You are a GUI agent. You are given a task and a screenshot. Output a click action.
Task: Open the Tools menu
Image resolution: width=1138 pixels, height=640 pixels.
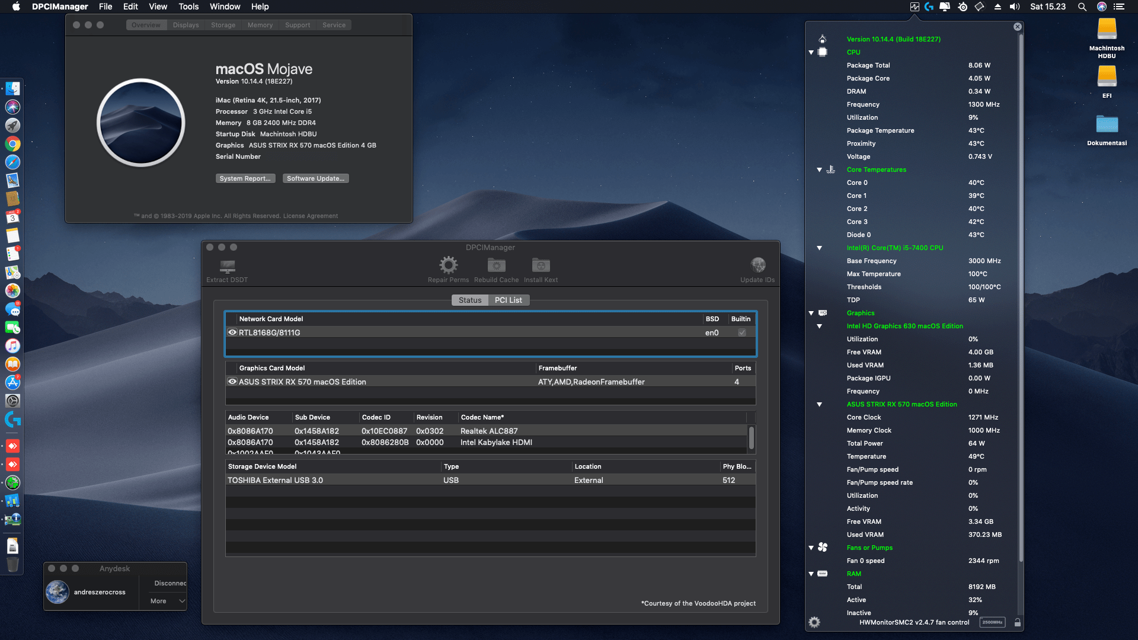click(188, 7)
